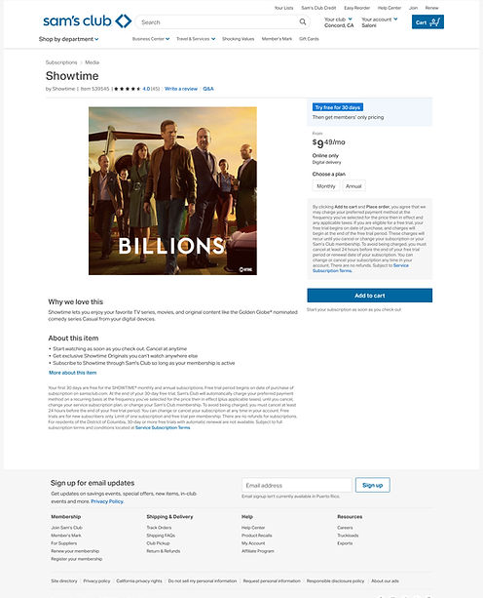The width and height of the screenshot is (483, 598).
Task: Open Your club location dropdown
Action: [339, 22]
